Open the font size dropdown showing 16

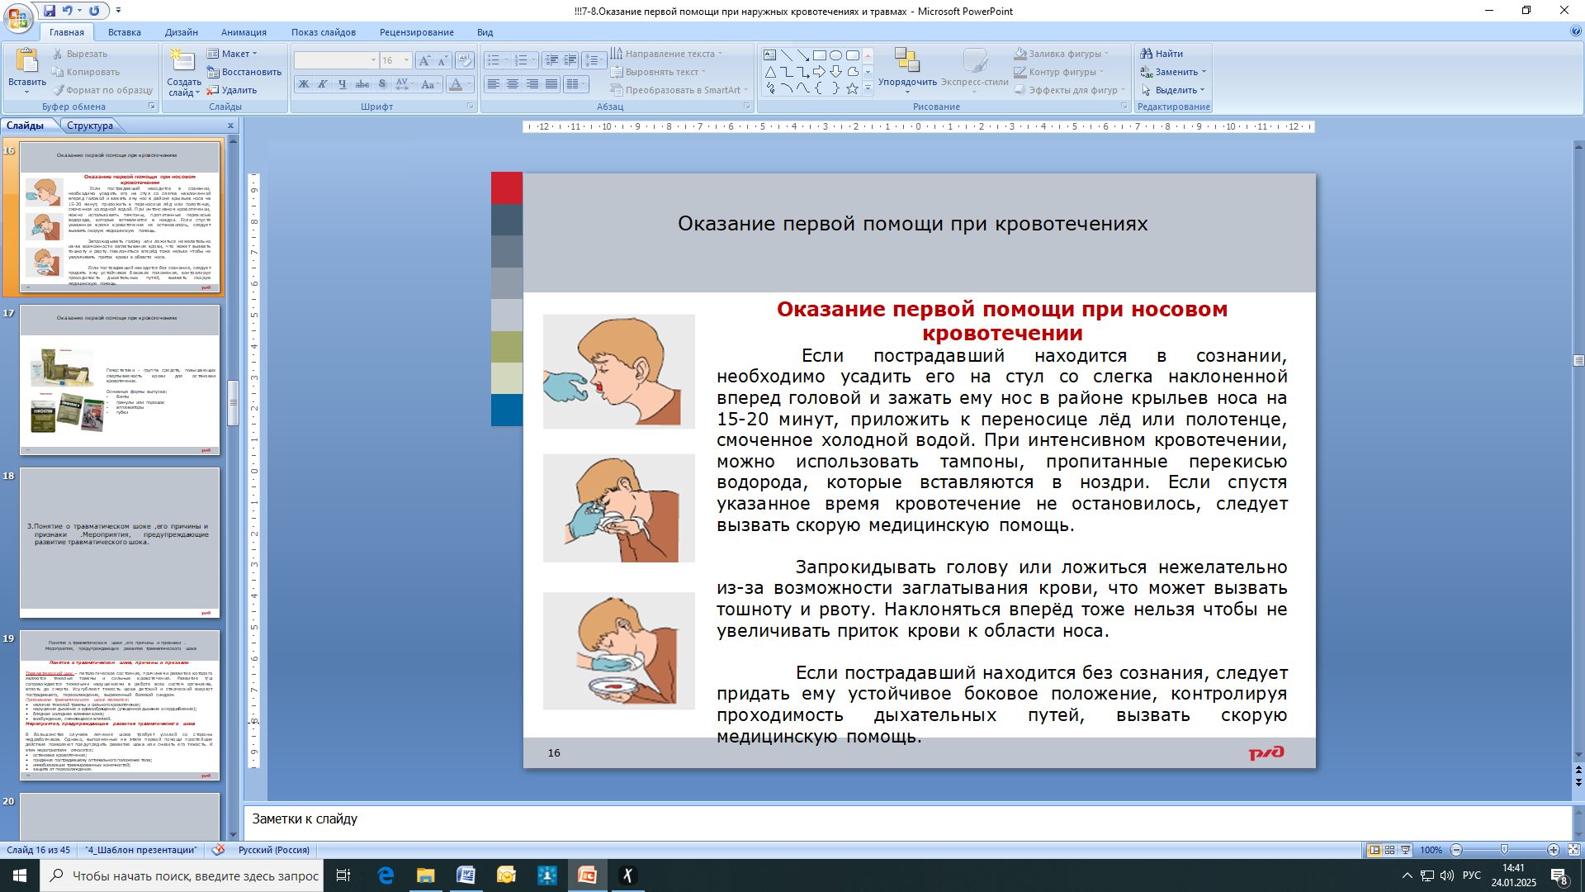point(395,60)
